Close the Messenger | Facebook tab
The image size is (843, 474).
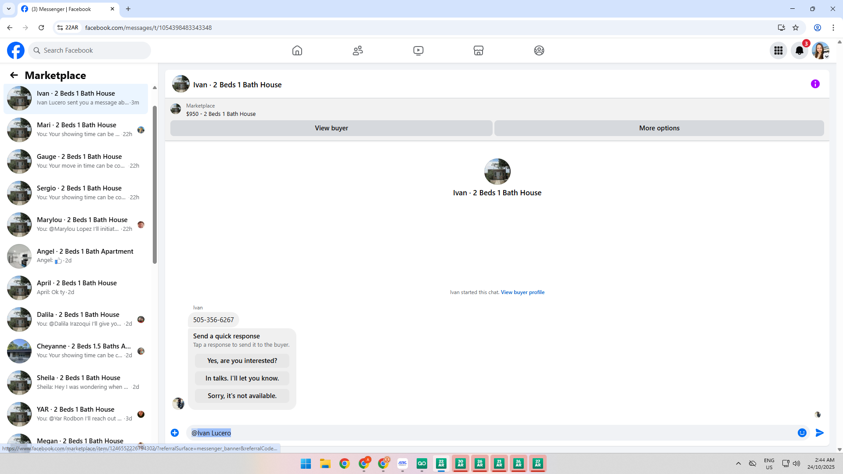[112, 9]
